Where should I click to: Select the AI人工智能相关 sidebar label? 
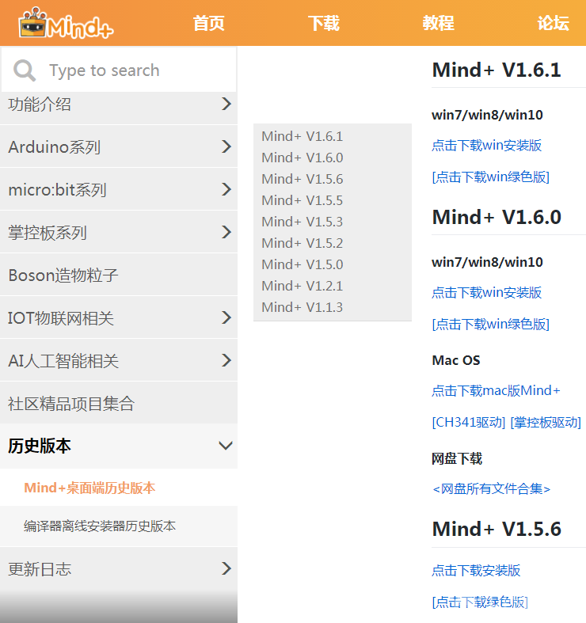point(63,361)
